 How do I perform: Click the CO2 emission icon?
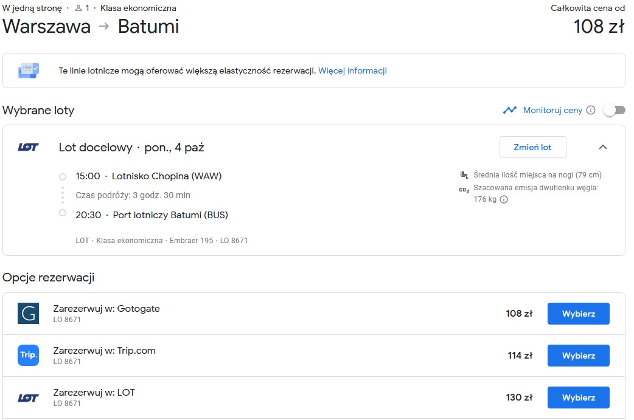click(464, 190)
